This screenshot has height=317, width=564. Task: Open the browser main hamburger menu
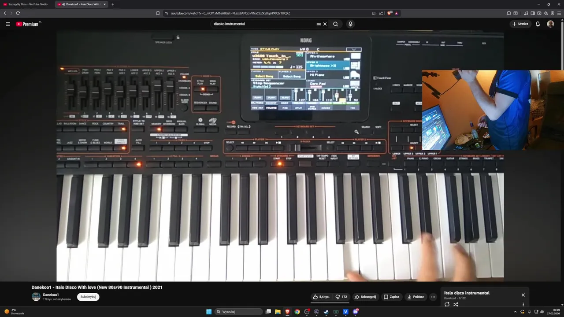[559, 13]
